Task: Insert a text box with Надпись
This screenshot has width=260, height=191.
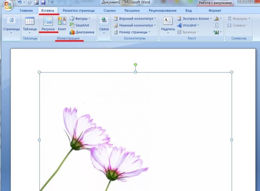Action: coord(168,25)
